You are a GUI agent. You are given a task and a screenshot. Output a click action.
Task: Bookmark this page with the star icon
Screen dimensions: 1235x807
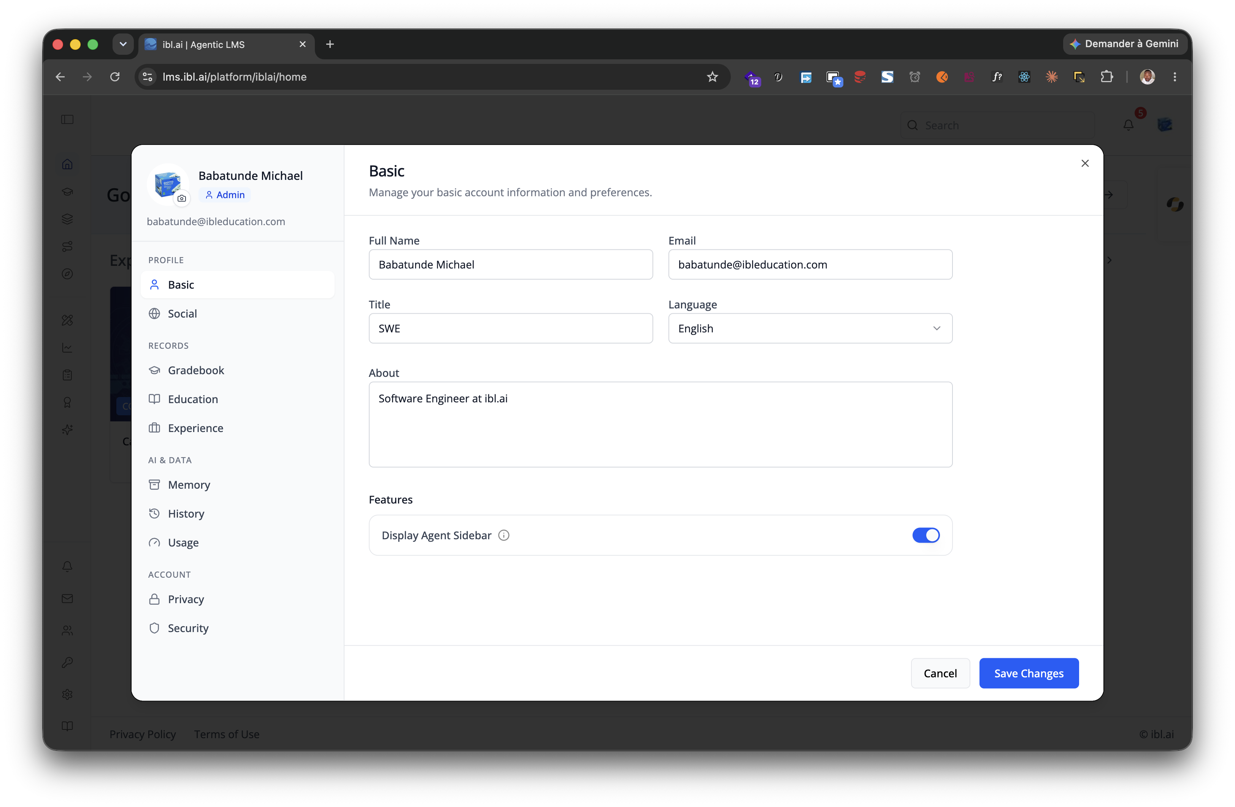(x=713, y=77)
